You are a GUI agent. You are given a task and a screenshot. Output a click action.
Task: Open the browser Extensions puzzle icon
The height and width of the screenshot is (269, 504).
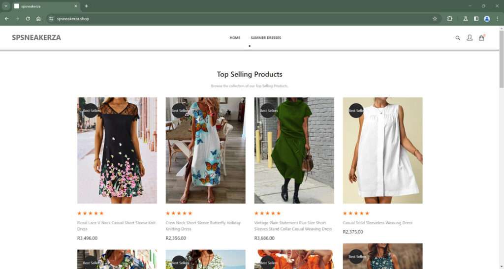[x=450, y=19]
